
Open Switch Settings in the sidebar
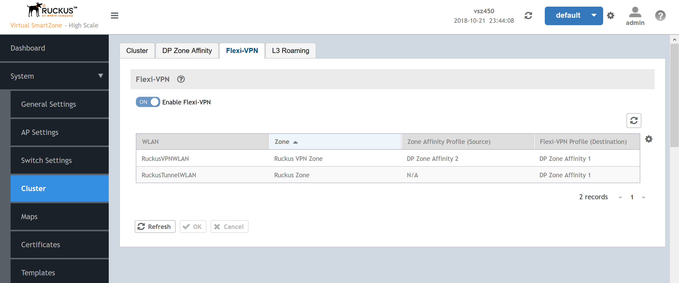(x=60, y=160)
